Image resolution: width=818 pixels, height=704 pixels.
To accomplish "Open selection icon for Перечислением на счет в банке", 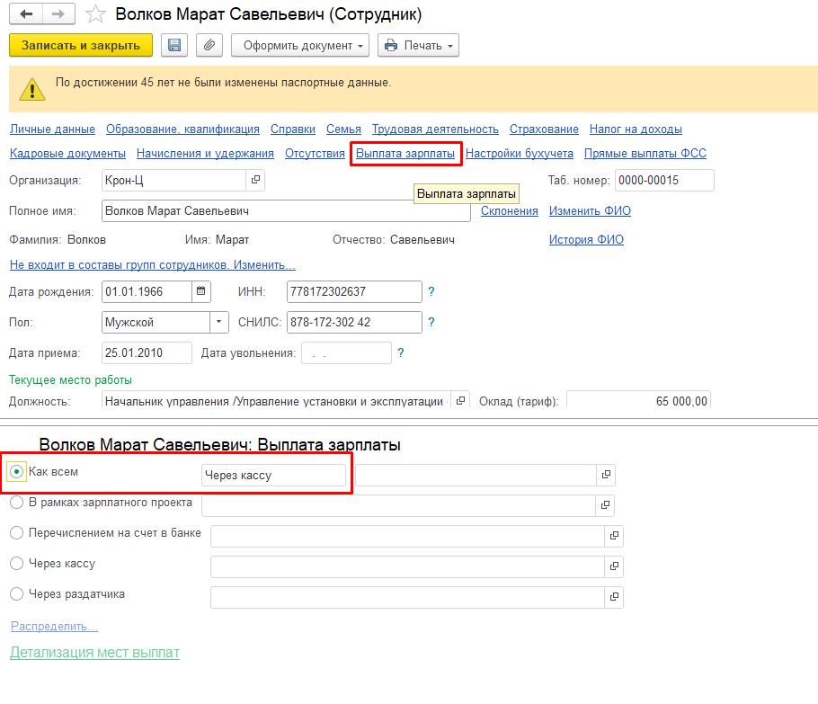I will tap(614, 536).
